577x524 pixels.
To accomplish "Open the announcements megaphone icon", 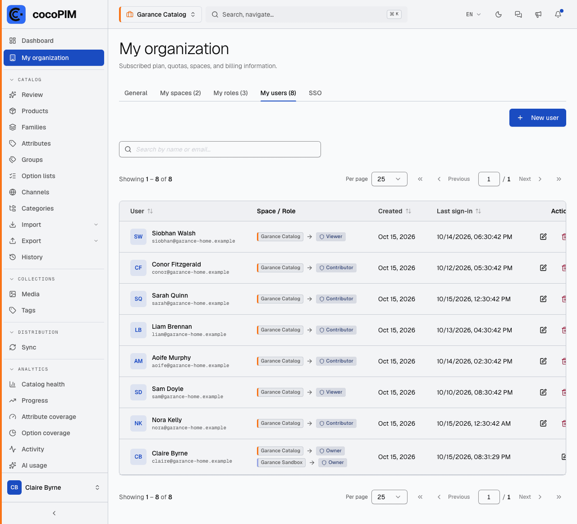I will (x=538, y=14).
